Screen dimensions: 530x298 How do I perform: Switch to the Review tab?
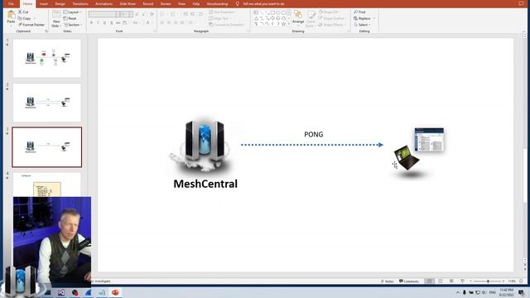(166, 3)
